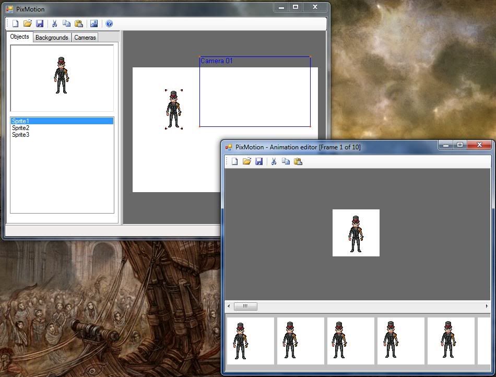Select Sprite2 in the objects list
Viewport: 496px width, 377px height.
click(x=20, y=128)
